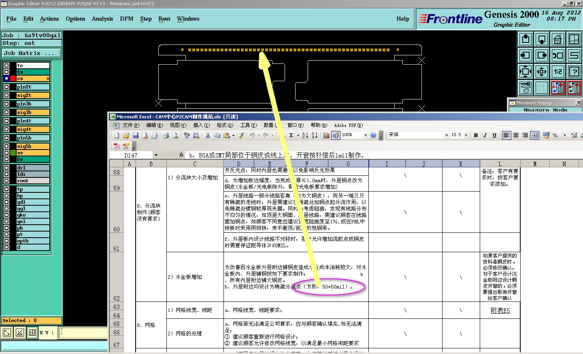583x354 pixels.
Task: Click the pan left arrow icon
Action: [526, 55]
